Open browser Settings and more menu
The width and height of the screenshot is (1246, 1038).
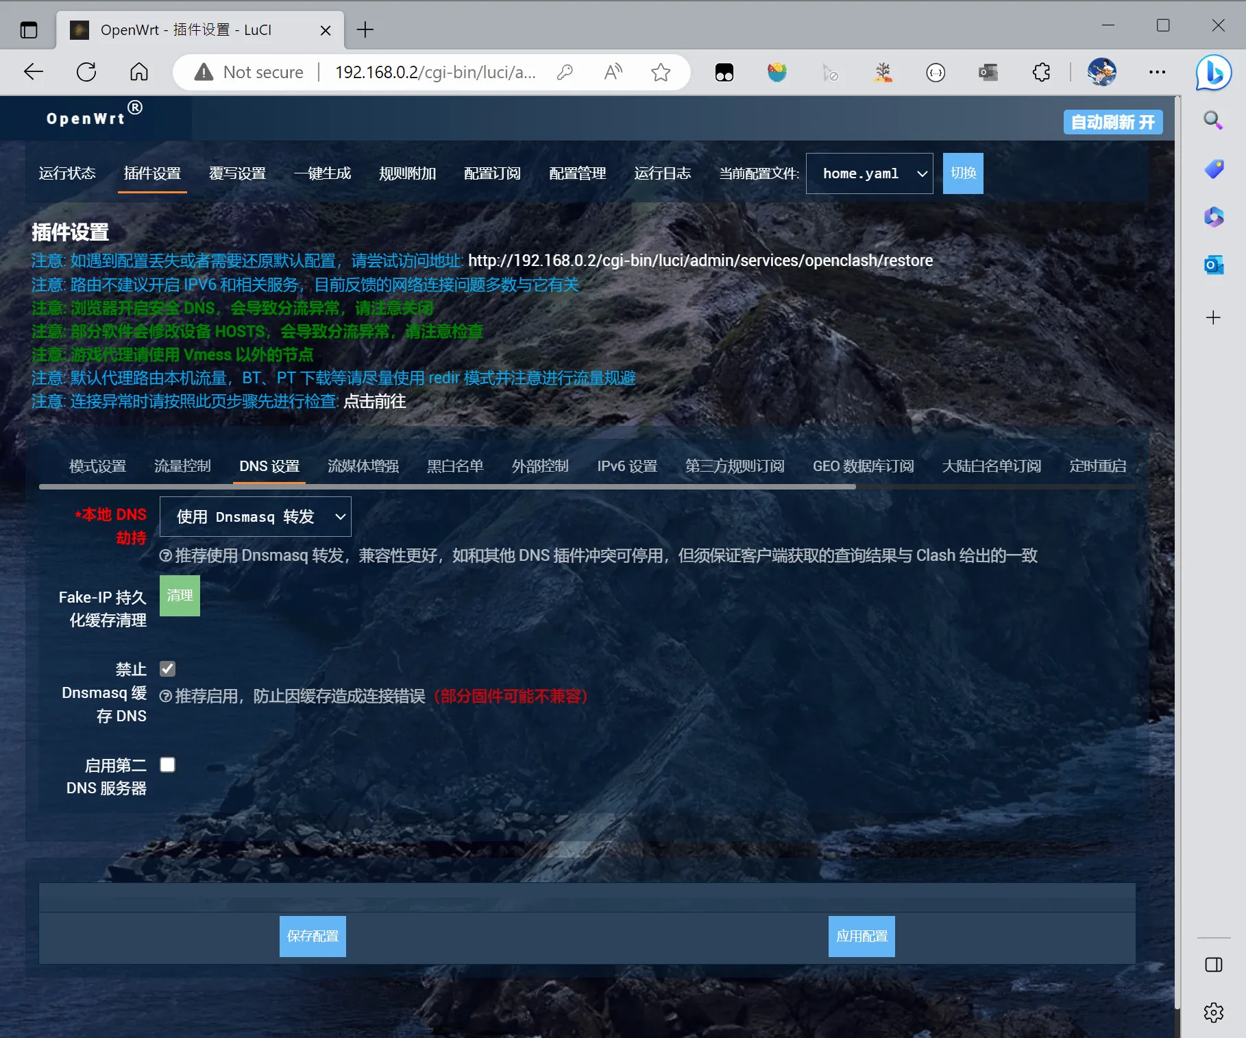point(1158,72)
